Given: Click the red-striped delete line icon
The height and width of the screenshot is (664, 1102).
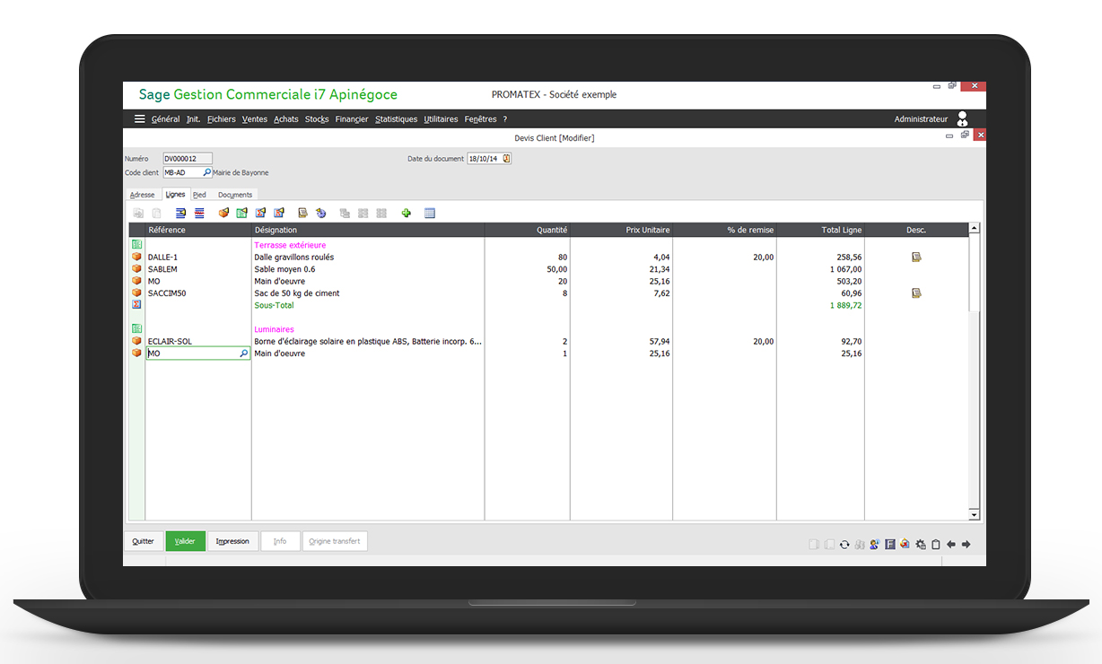Looking at the screenshot, I should point(199,213).
